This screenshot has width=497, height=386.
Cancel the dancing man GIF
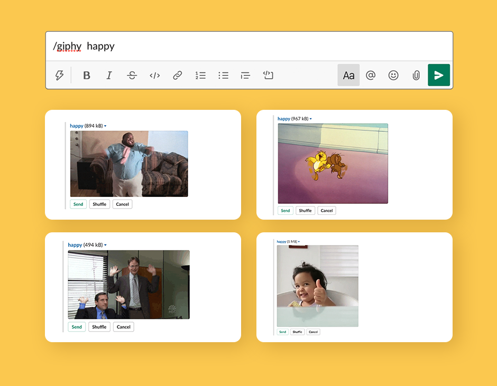point(122,204)
